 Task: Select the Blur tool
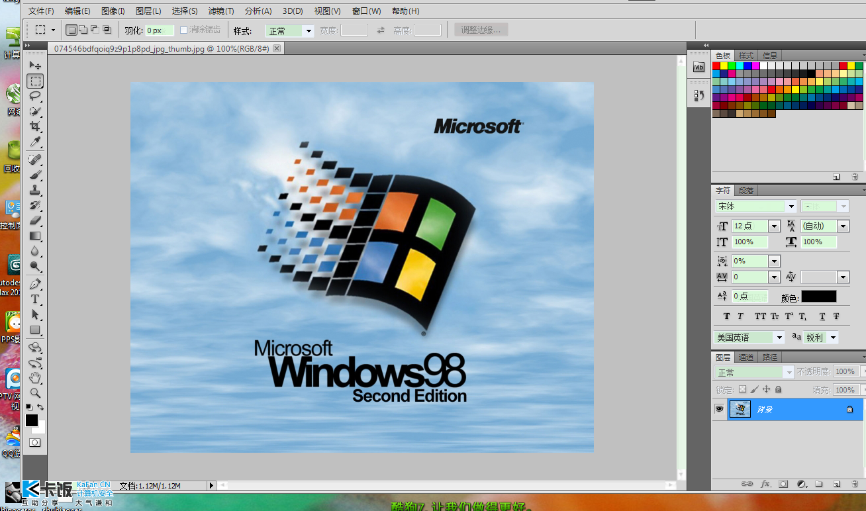[x=35, y=251]
